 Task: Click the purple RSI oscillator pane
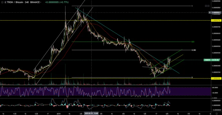tap(106, 92)
